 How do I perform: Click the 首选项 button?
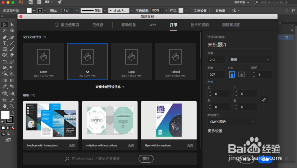[220, 11]
